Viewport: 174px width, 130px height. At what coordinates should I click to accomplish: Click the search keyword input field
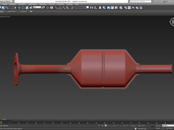tap(140, 1)
